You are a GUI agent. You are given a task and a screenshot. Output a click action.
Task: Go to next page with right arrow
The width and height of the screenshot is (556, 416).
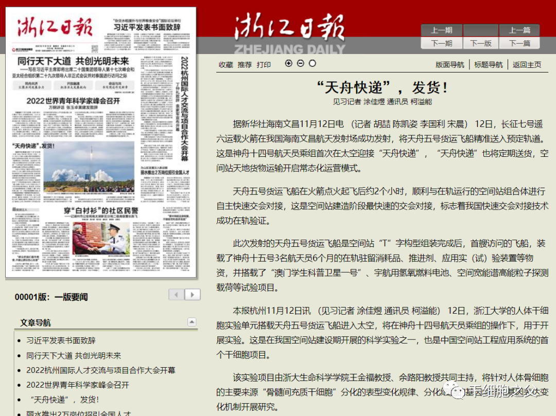pyautogui.click(x=192, y=295)
